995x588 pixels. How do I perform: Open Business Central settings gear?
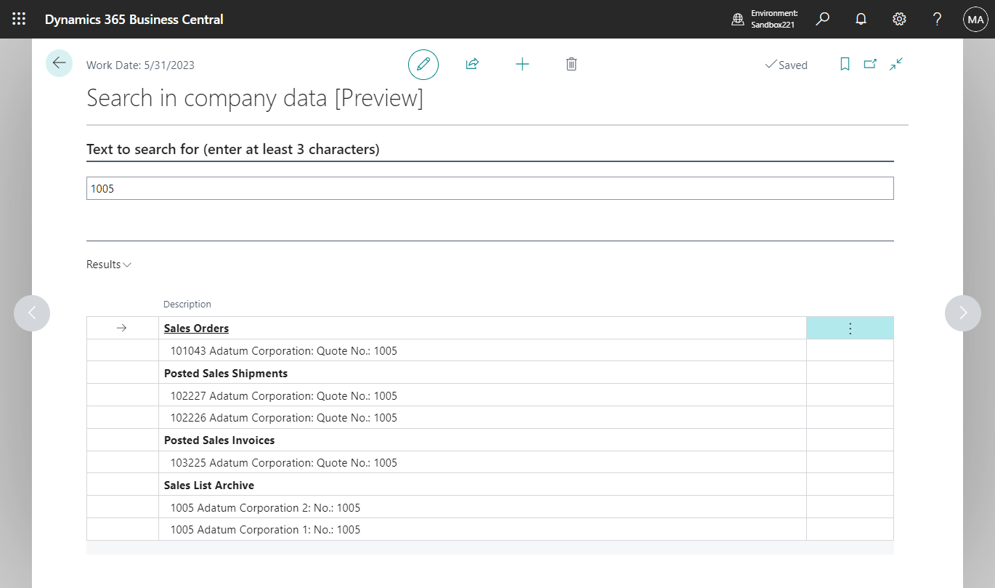click(x=899, y=19)
